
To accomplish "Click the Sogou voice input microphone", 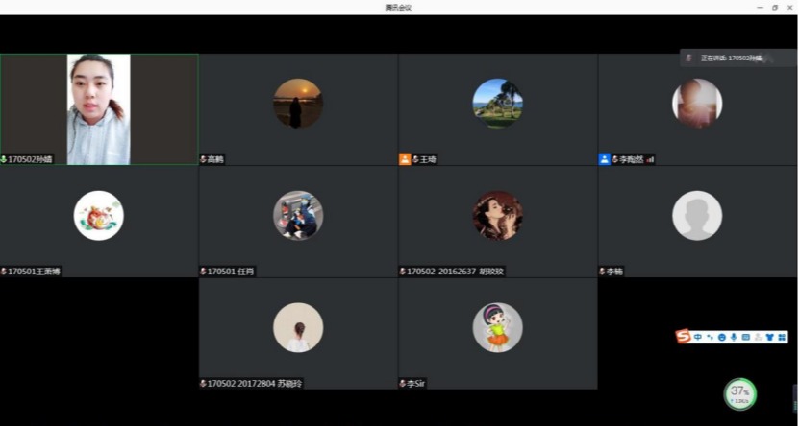I will (734, 337).
